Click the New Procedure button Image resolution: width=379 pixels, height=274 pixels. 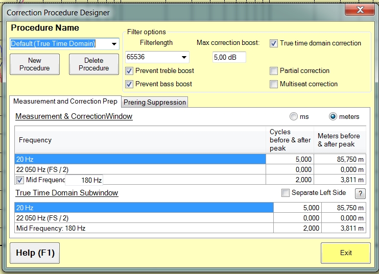tap(35, 64)
